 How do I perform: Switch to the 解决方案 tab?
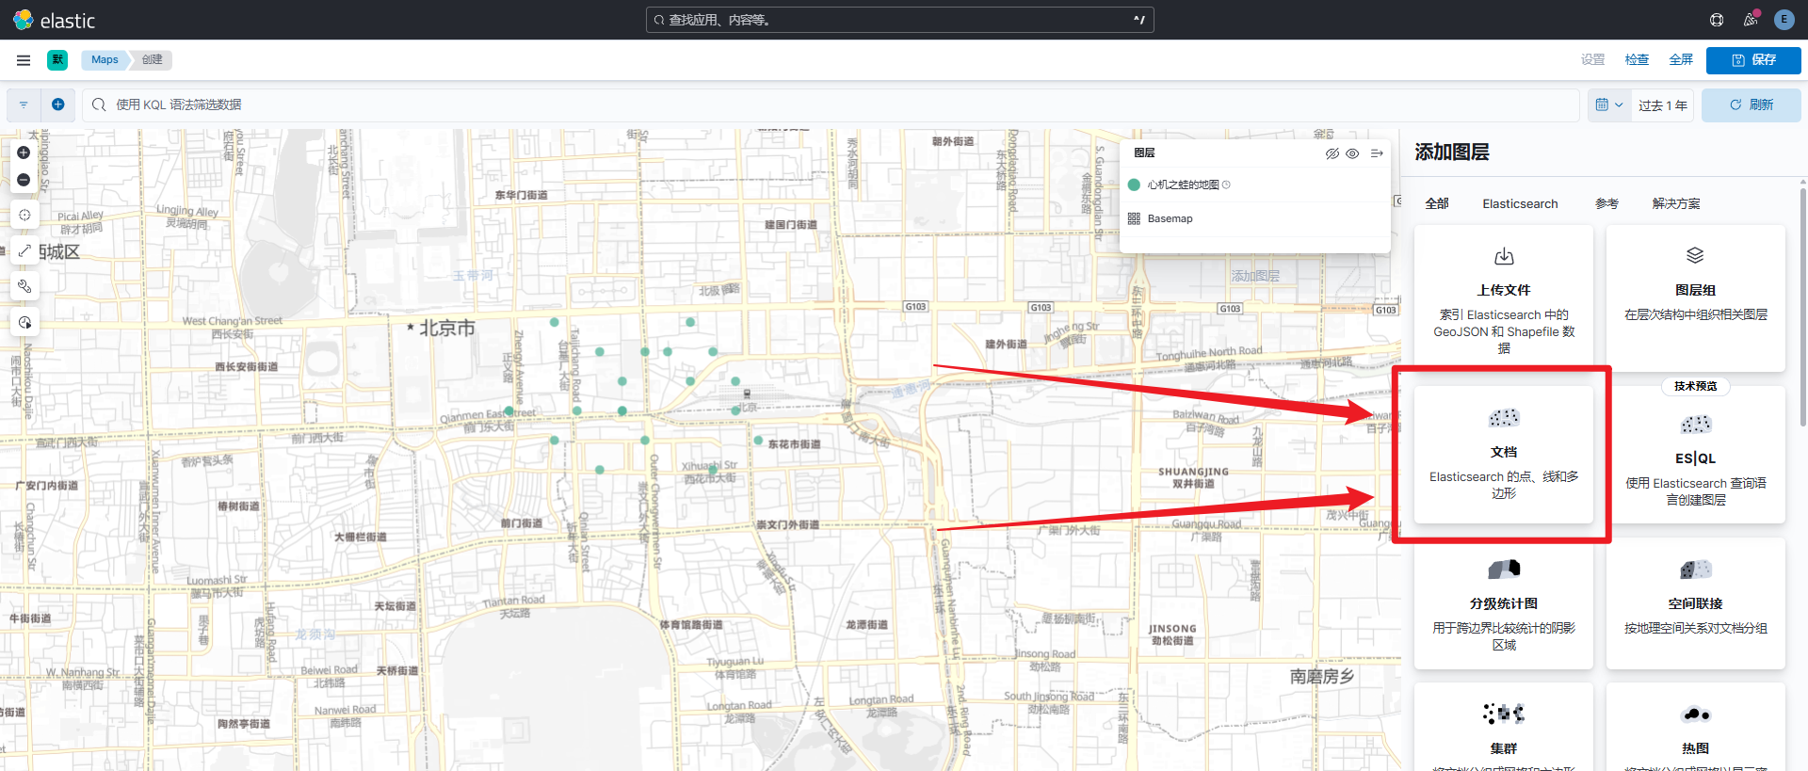tap(1676, 203)
